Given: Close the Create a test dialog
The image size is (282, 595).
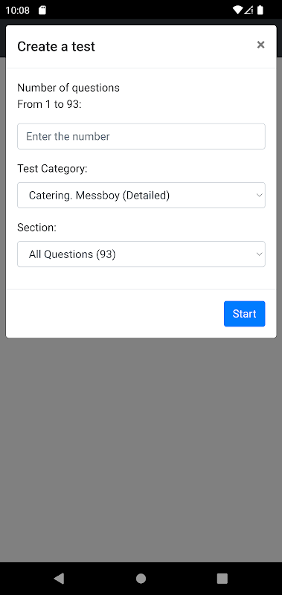Looking at the screenshot, I should [260, 45].
